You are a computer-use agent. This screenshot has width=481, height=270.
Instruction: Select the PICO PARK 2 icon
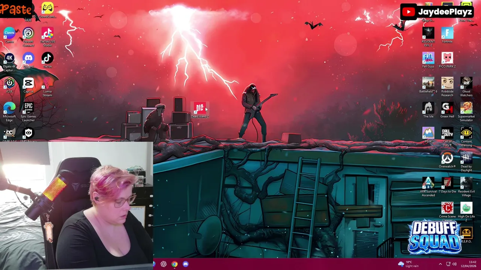click(x=447, y=60)
